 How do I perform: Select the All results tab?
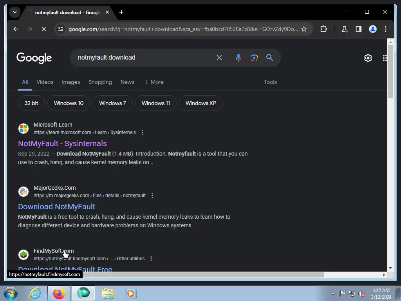tap(25, 82)
